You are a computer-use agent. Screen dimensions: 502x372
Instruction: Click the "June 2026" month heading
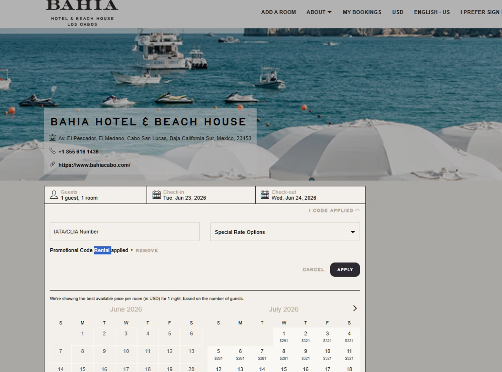(126, 309)
